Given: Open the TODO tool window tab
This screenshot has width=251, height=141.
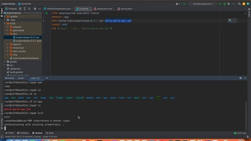Looking at the screenshot, I should click(9, 133).
